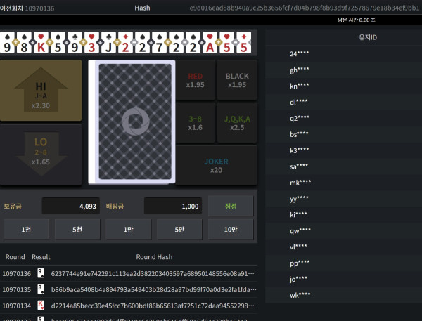This screenshot has width=422, height=321.
Task: Click the 8 of spades result icon for round 10970135
Action: [41, 290]
